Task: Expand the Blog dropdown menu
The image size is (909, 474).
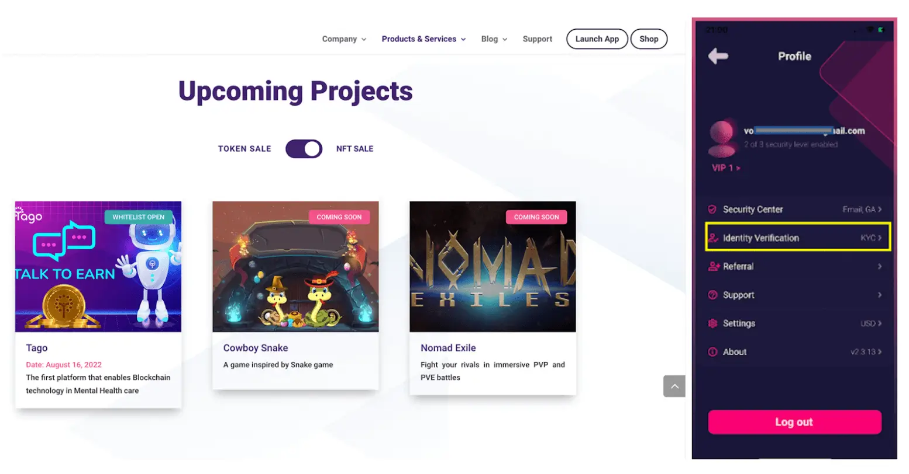Action: tap(494, 39)
